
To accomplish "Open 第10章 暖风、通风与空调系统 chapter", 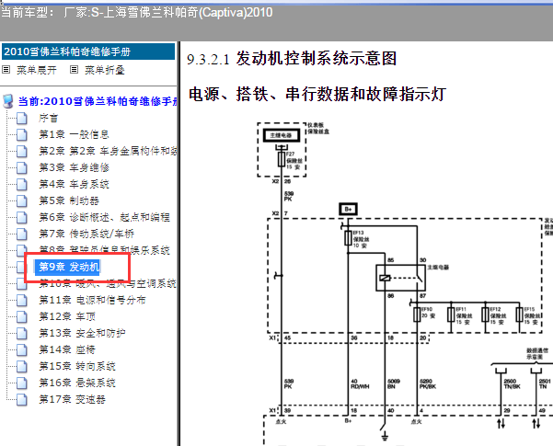I will click(x=108, y=284).
